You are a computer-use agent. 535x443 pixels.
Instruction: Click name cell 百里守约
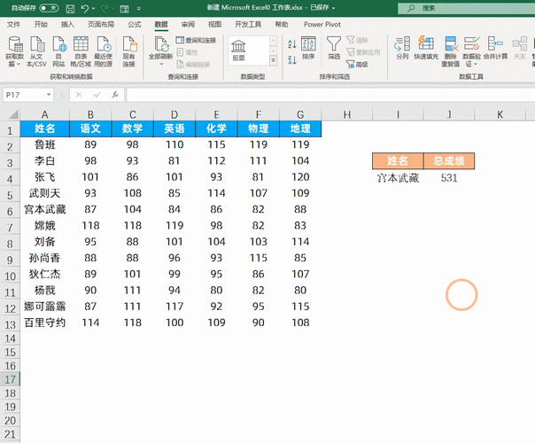pos(44,323)
